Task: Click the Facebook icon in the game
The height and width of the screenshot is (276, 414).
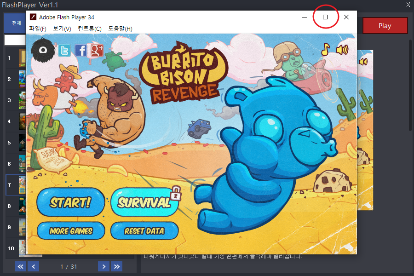Action: click(81, 50)
